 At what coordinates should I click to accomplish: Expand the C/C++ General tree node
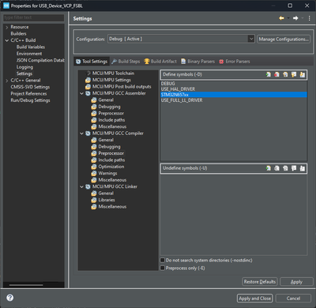tap(7, 81)
